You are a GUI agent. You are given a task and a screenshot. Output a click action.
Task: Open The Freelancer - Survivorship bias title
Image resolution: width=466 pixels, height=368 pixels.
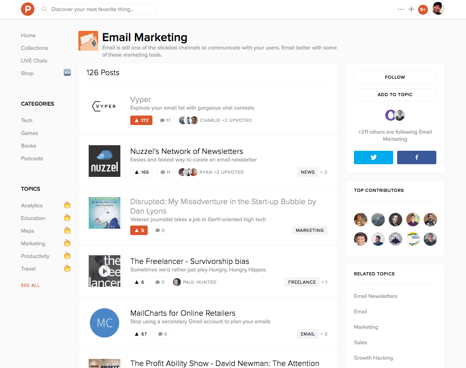190,262
